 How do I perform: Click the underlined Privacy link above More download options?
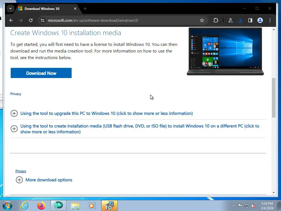[21, 171]
